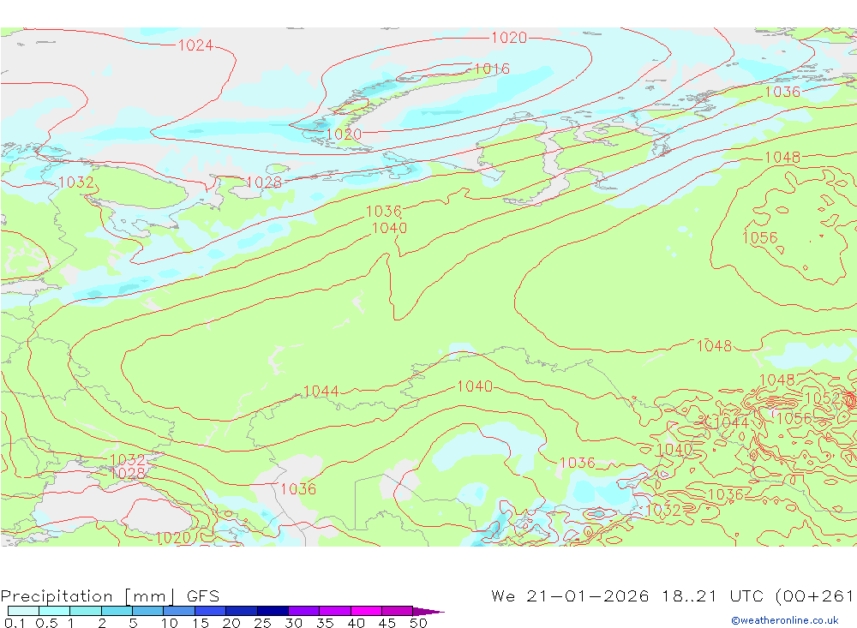Click the 1024 isobar label
This screenshot has width=857, height=628.
coord(195,45)
